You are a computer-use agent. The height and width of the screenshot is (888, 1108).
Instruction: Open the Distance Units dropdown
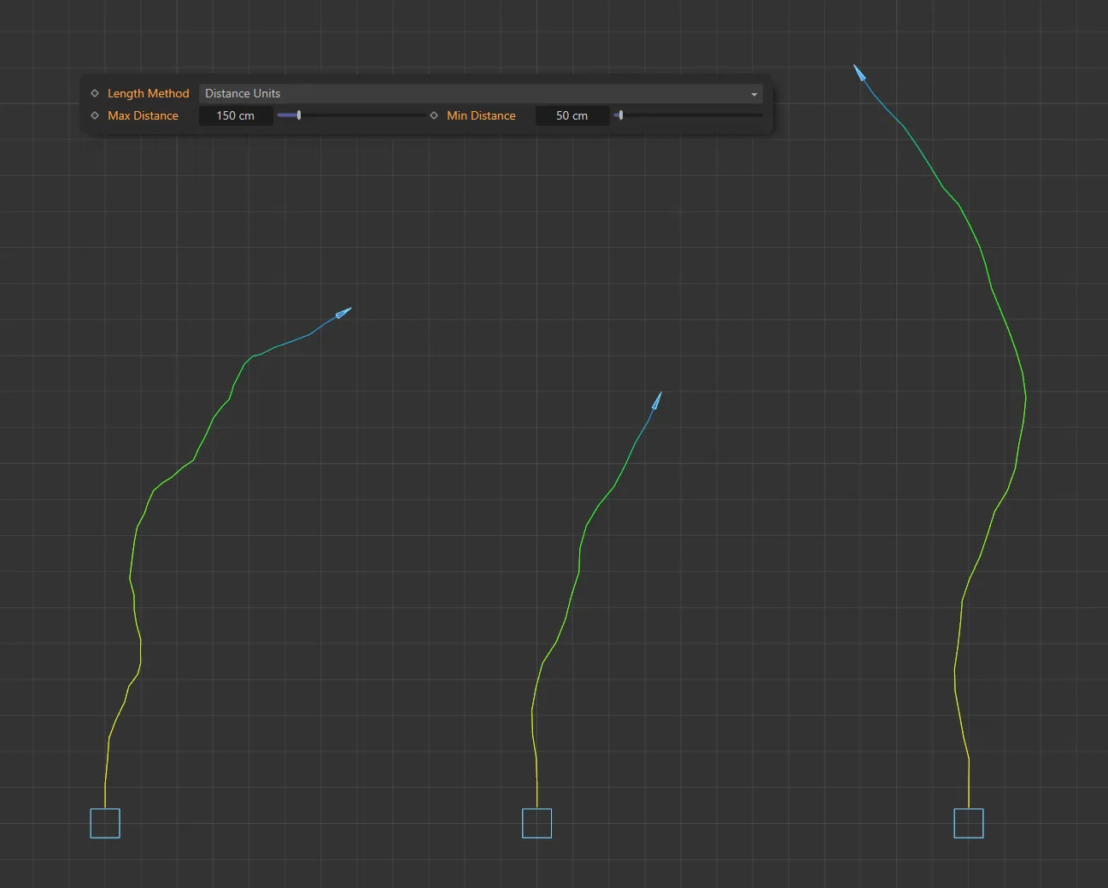click(478, 93)
